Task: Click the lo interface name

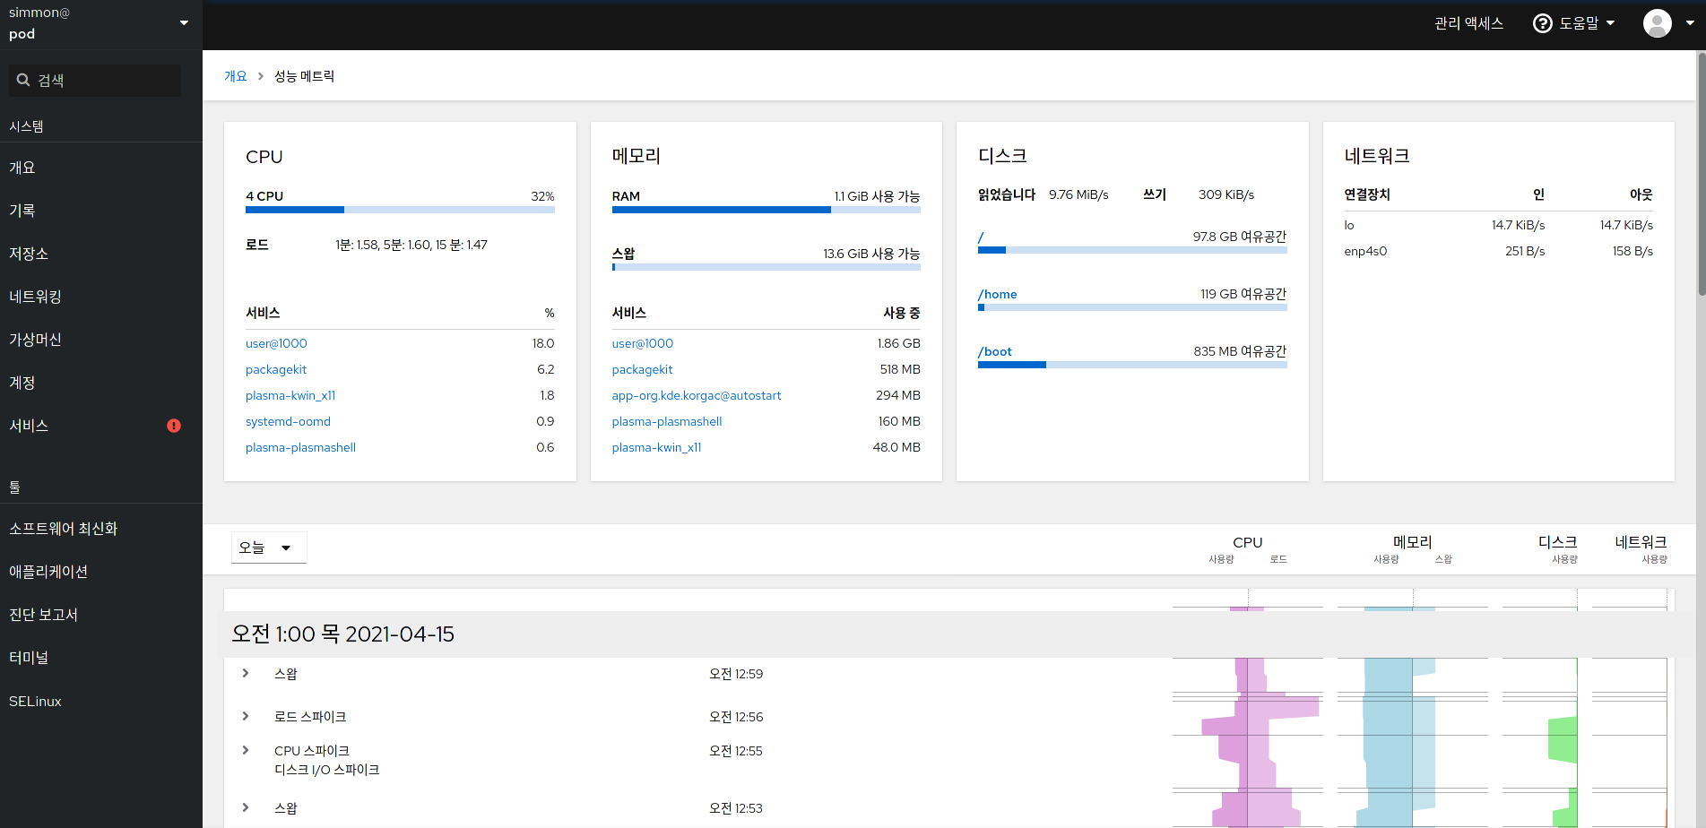Action: (x=1349, y=225)
